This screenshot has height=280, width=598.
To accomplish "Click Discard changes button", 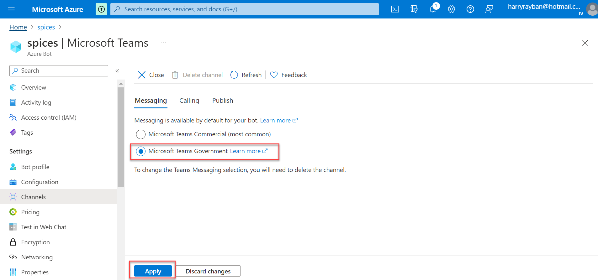I will [x=208, y=271].
